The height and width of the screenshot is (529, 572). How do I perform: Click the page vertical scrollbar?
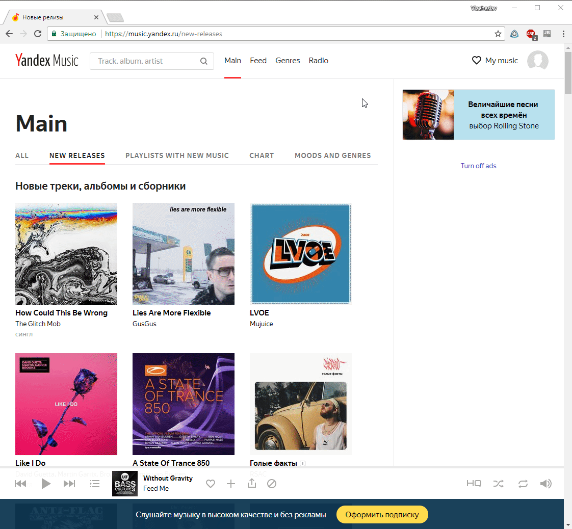568,73
